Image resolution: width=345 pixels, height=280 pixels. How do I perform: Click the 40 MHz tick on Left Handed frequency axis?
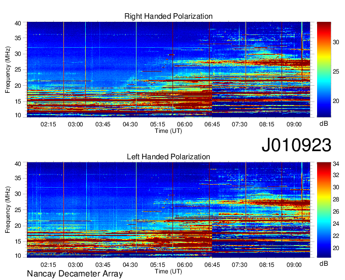pos(18,164)
